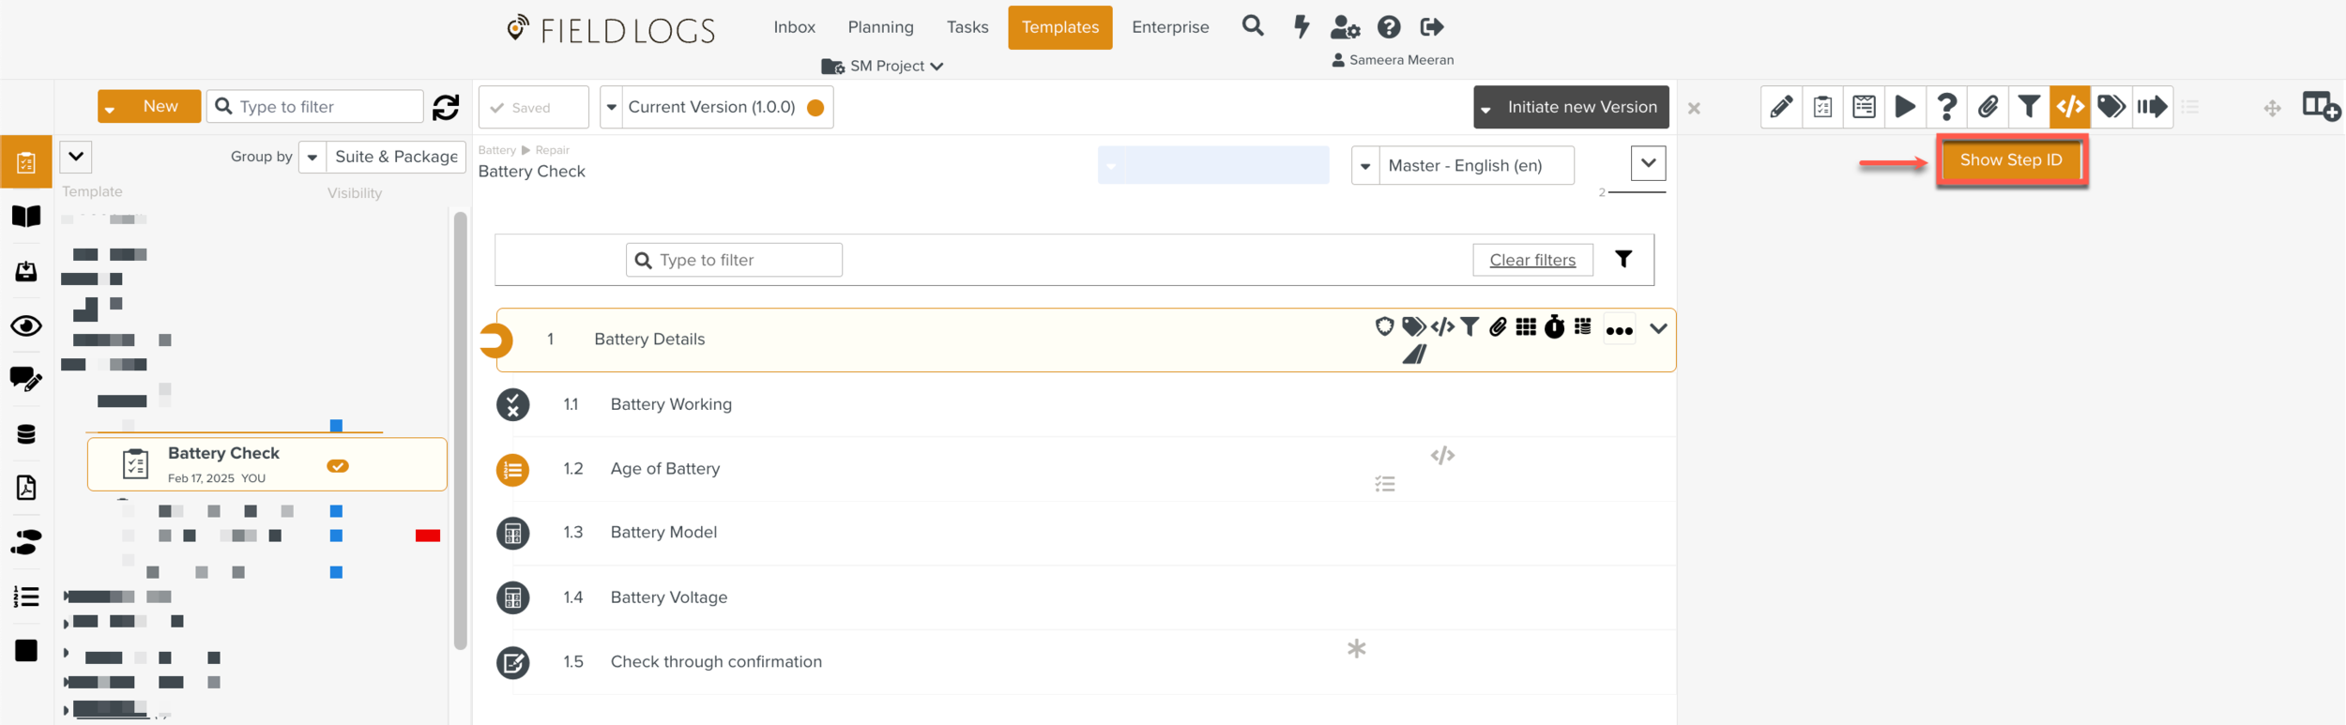Click the refresh icon beside template filter

point(446,107)
